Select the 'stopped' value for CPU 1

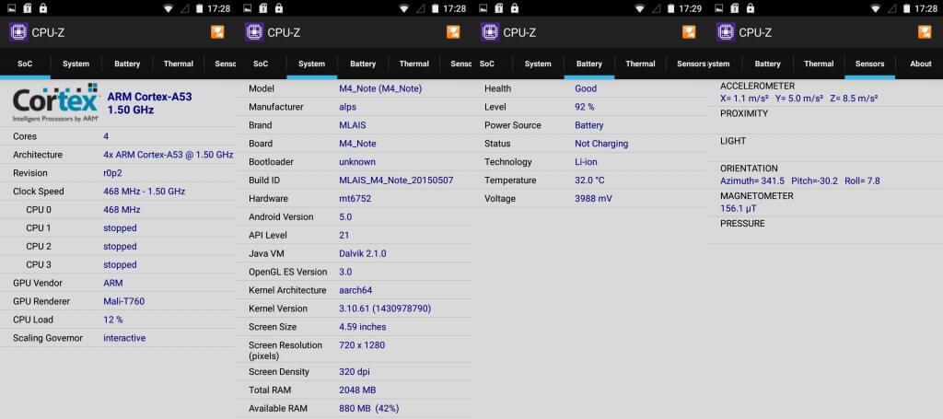point(120,227)
